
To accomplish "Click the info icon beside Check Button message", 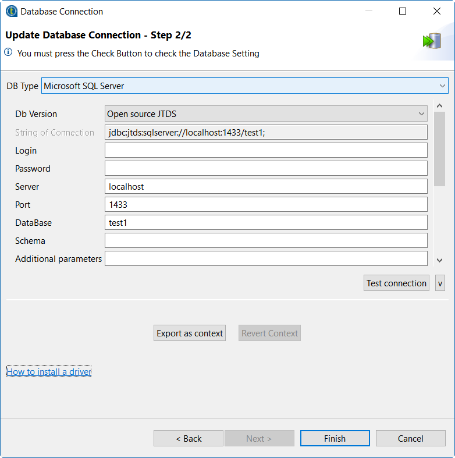I will (x=9, y=53).
